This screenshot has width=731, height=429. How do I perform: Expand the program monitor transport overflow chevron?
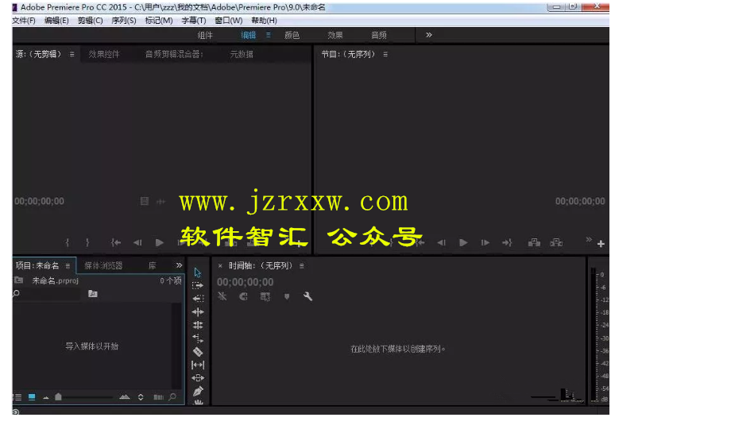pyautogui.click(x=589, y=239)
